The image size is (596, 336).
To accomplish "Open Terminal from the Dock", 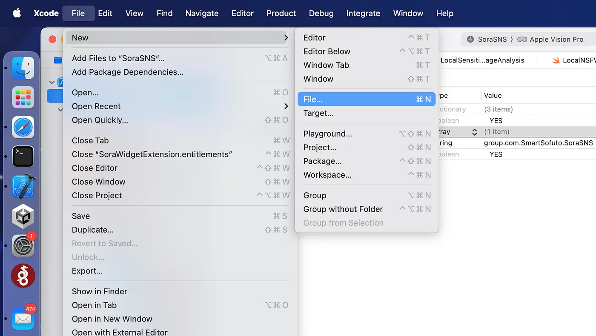I will [23, 157].
